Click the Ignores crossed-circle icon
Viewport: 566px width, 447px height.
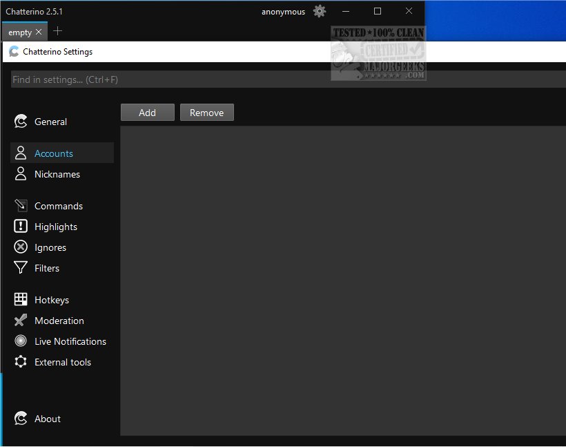coord(21,247)
